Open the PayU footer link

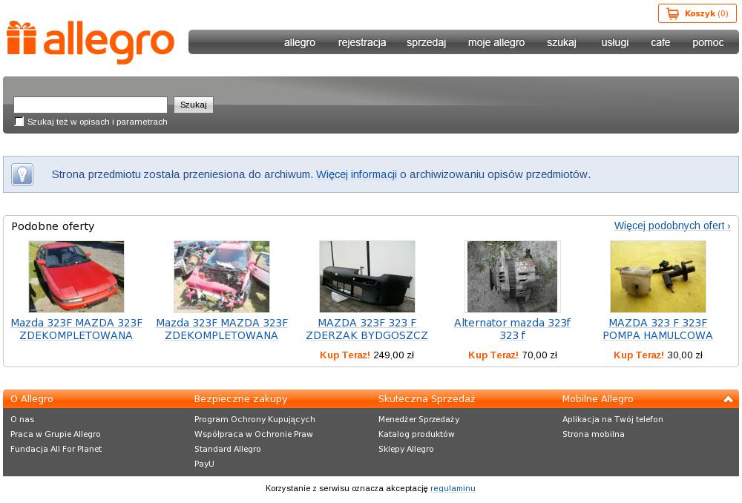point(205,464)
